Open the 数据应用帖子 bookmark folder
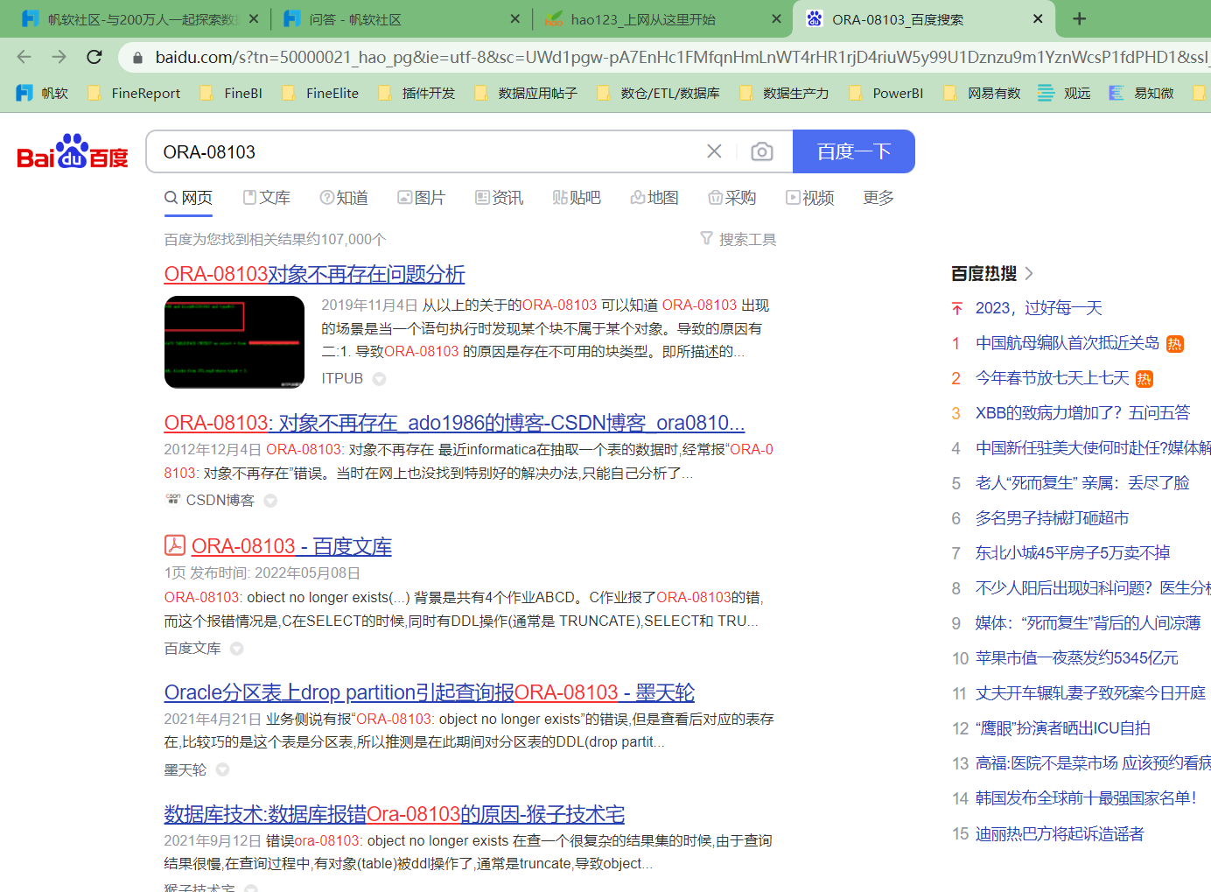Image resolution: width=1211 pixels, height=892 pixels. click(526, 93)
